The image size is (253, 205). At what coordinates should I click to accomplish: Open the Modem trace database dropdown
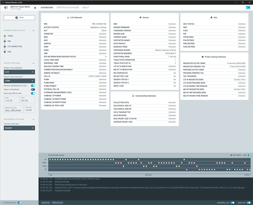point(19,72)
